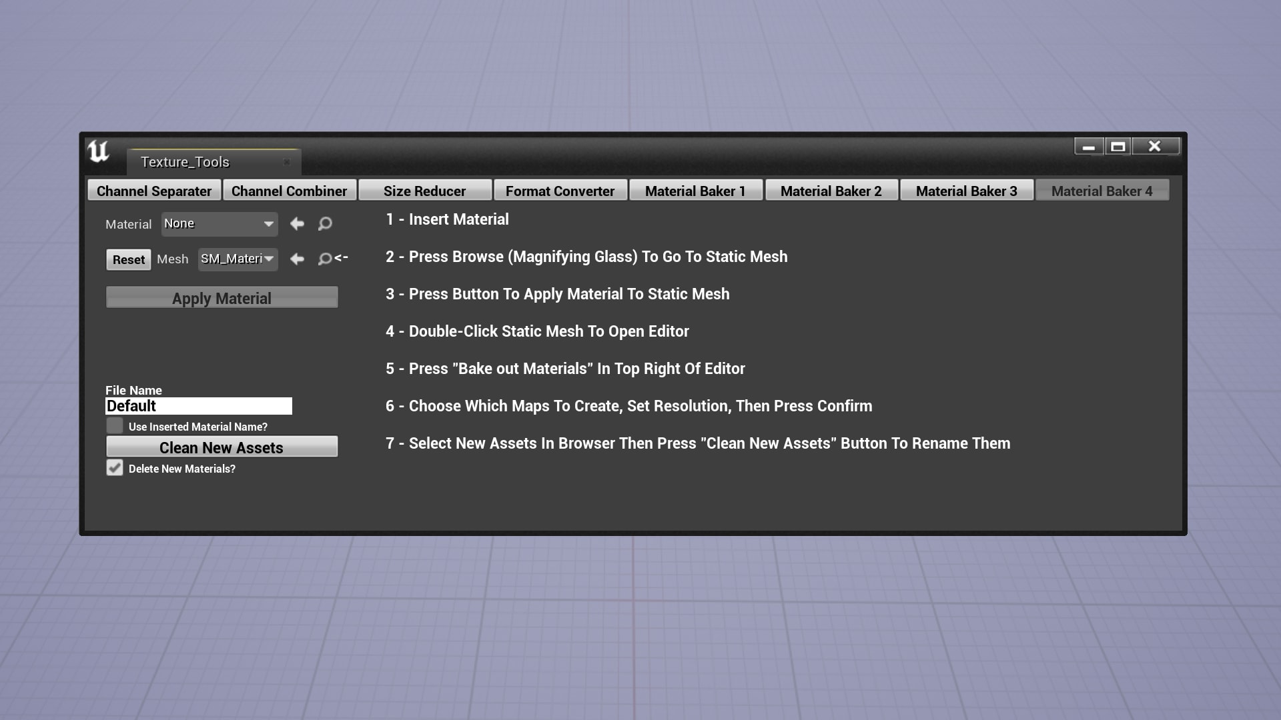Open the Material Baker 2 tab
Screen dimensions: 1281x720
point(831,191)
